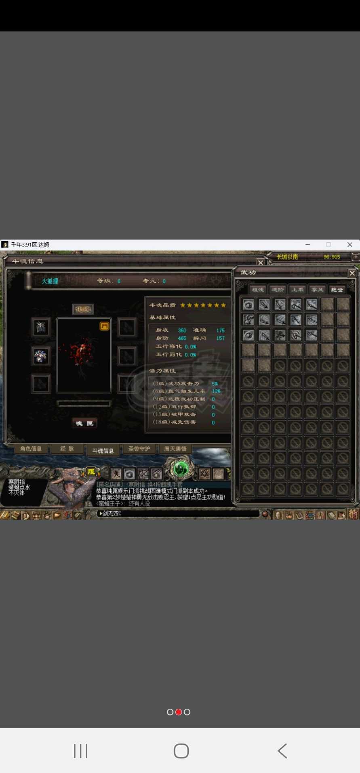Click the anonymous shop chat message

coord(139,485)
